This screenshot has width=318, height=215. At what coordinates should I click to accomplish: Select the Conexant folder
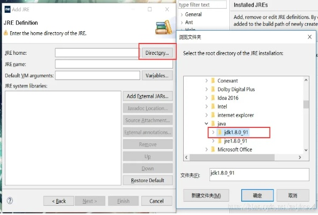click(x=225, y=81)
